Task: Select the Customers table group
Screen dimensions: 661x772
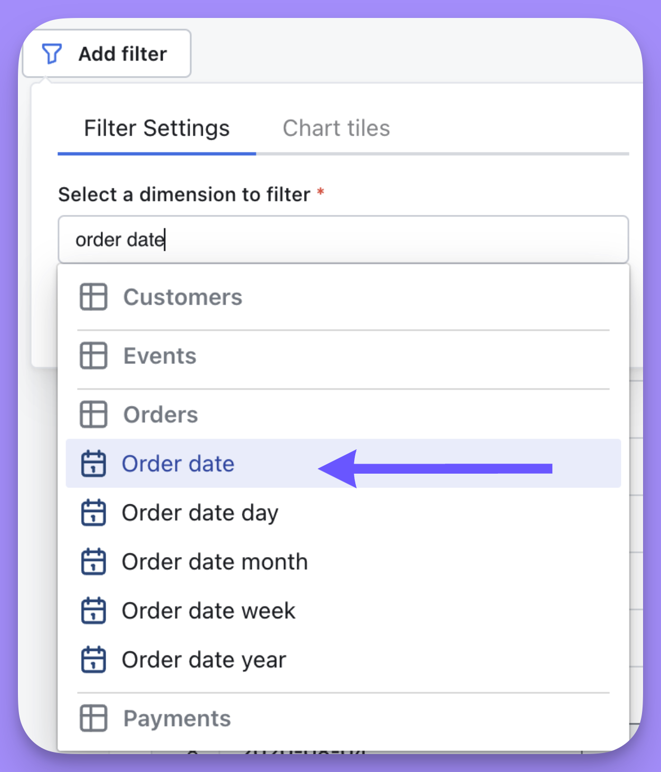Action: 343,297
